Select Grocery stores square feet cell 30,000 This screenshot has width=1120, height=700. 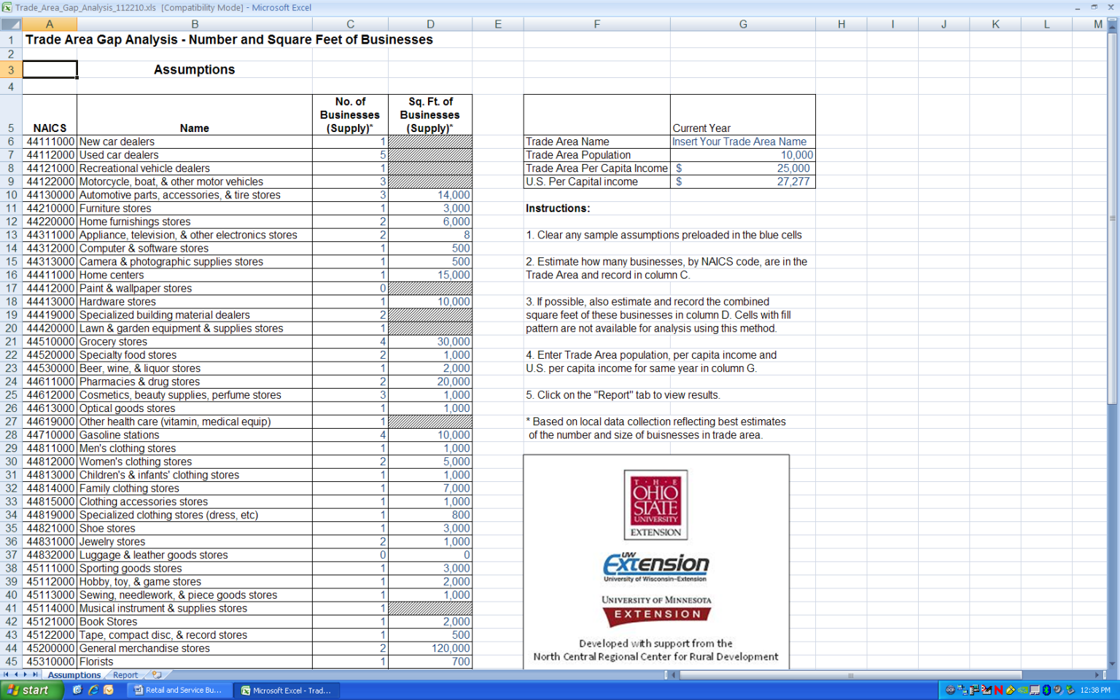tap(430, 342)
